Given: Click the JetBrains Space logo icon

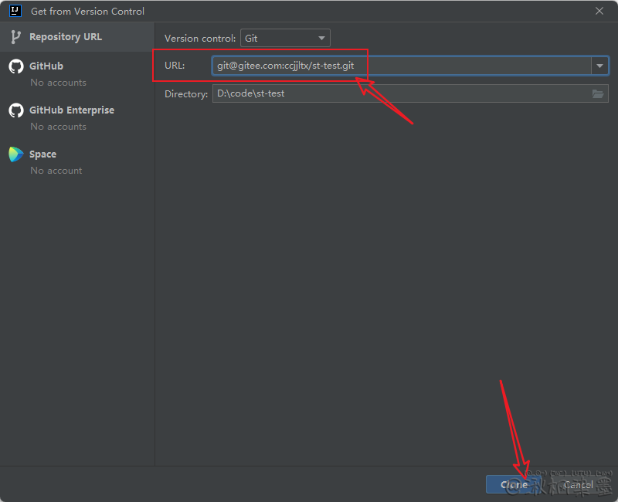Looking at the screenshot, I should (x=15, y=154).
